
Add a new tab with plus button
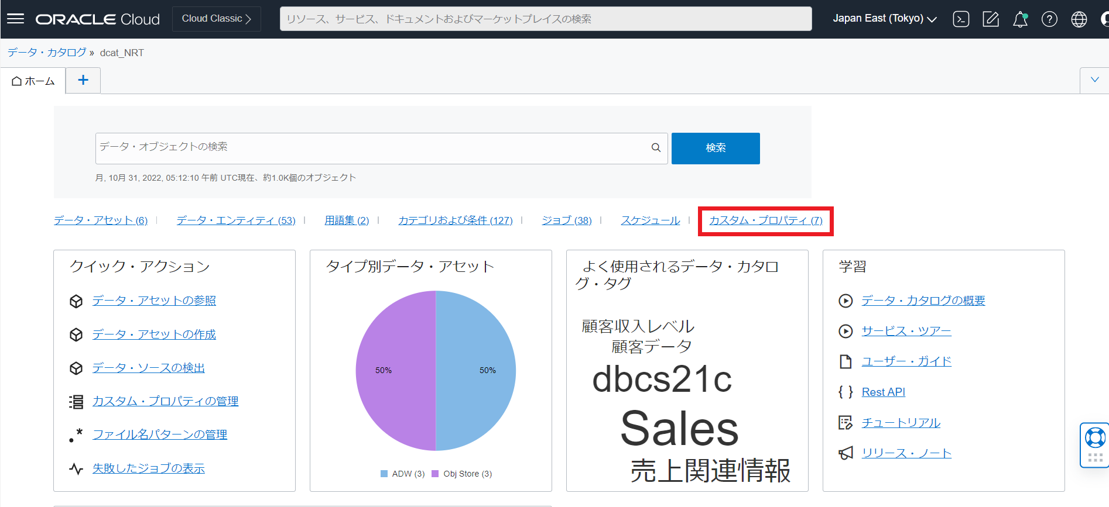tap(83, 80)
